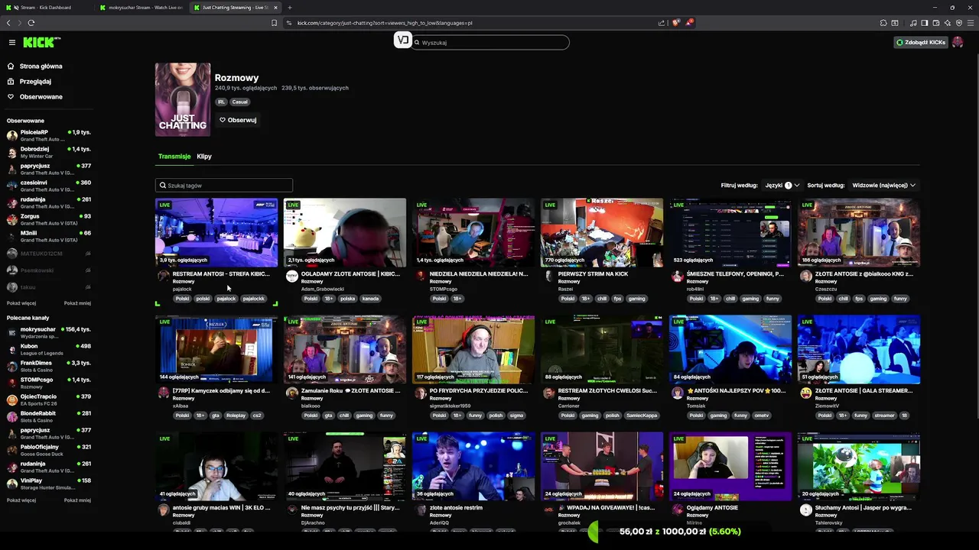Click the Casual category tag

coord(240,102)
